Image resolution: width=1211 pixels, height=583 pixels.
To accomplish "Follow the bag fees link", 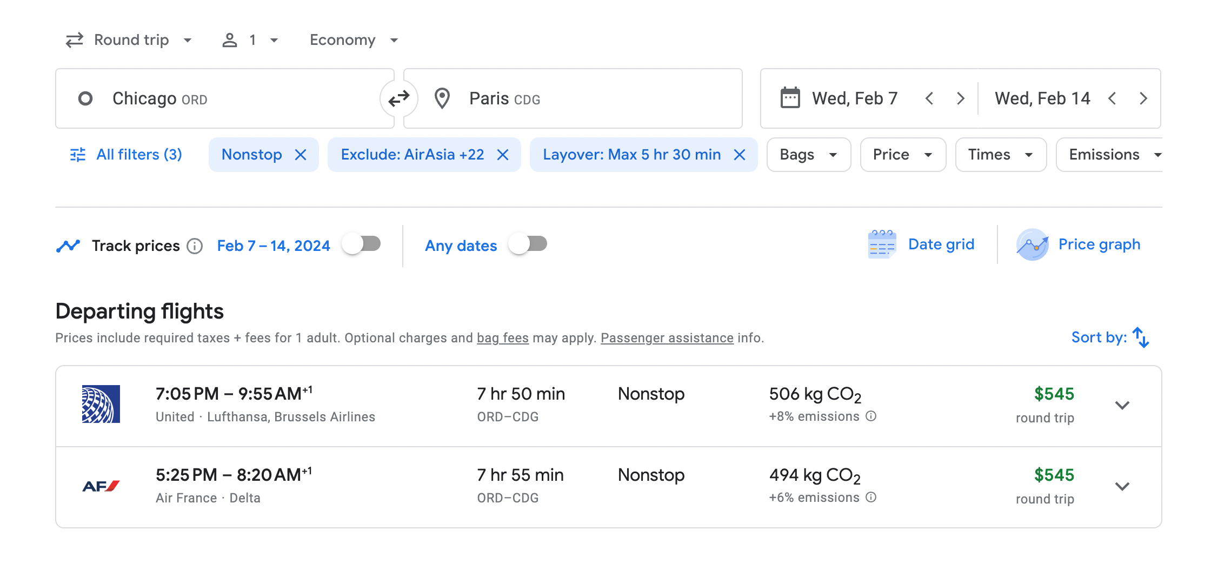I will 502,338.
